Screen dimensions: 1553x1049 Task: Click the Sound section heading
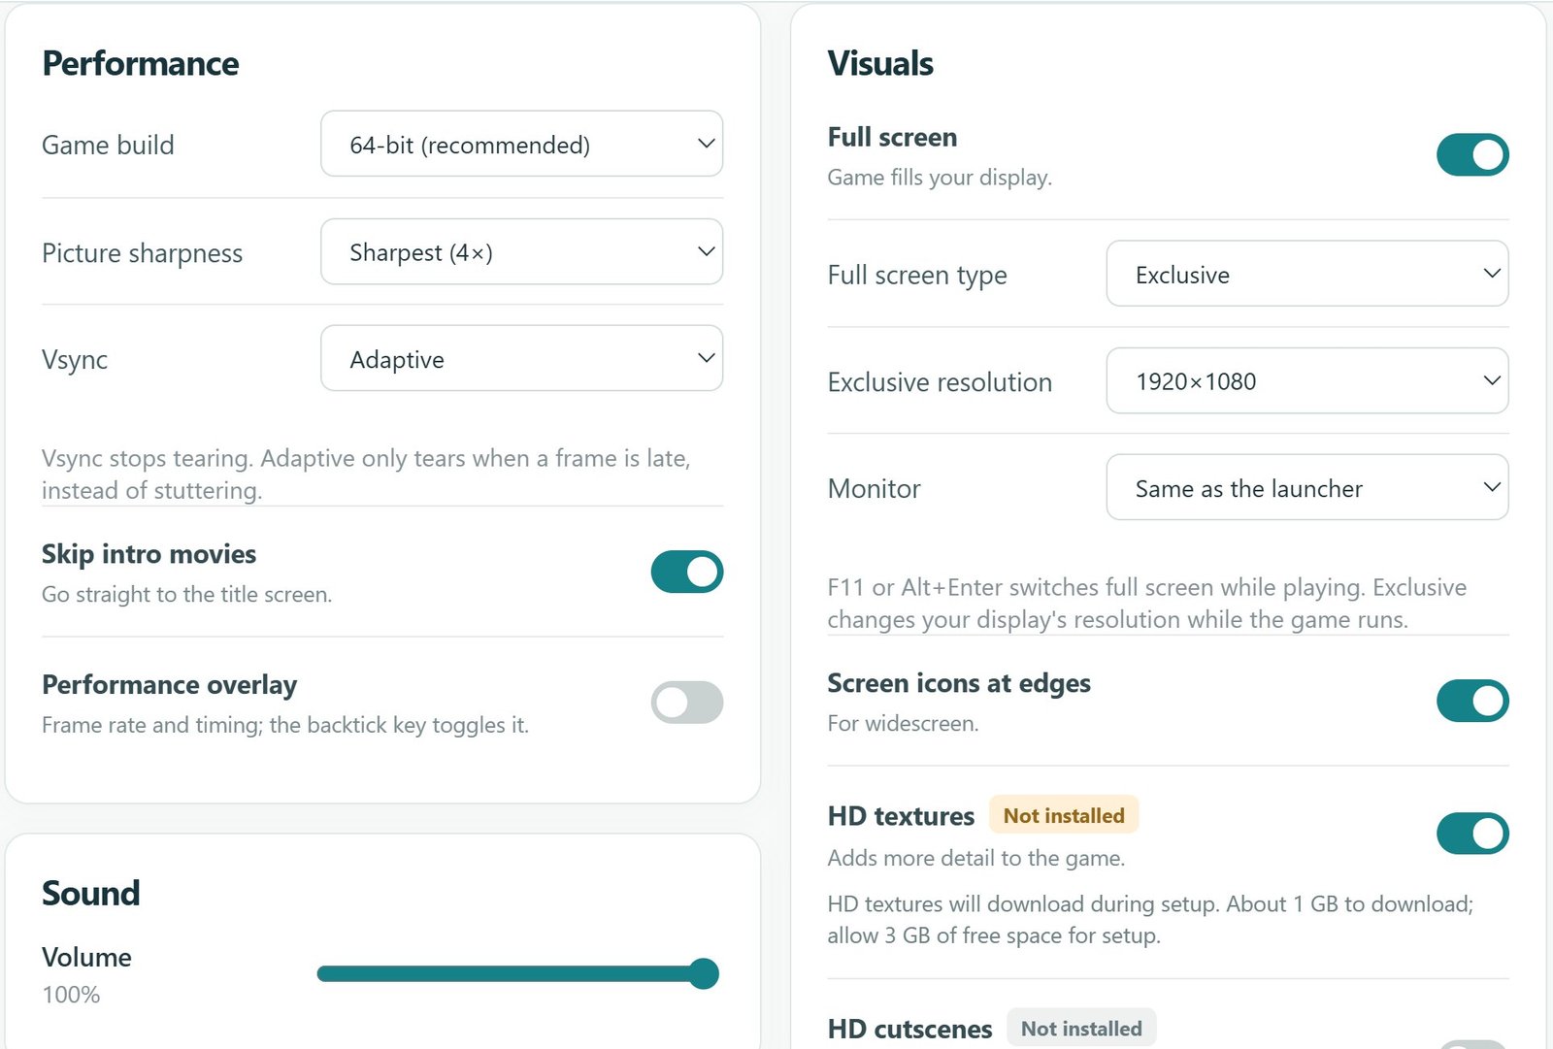tap(91, 893)
